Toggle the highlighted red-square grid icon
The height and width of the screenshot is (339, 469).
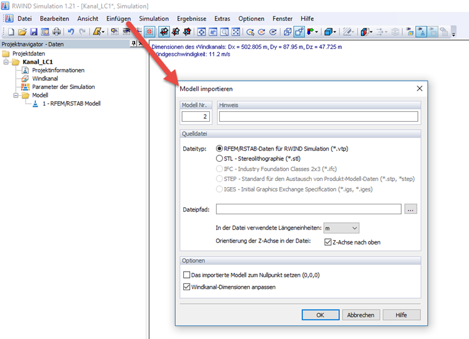click(x=149, y=31)
